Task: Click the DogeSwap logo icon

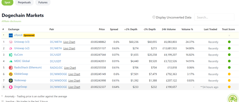Action: click(x=11, y=87)
